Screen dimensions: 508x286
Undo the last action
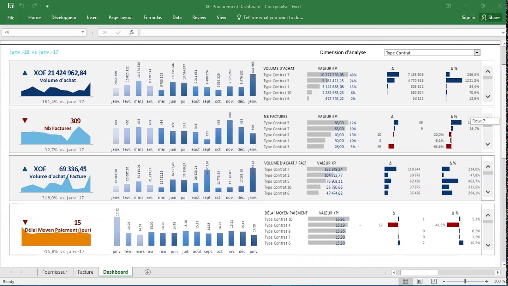click(x=21, y=6)
